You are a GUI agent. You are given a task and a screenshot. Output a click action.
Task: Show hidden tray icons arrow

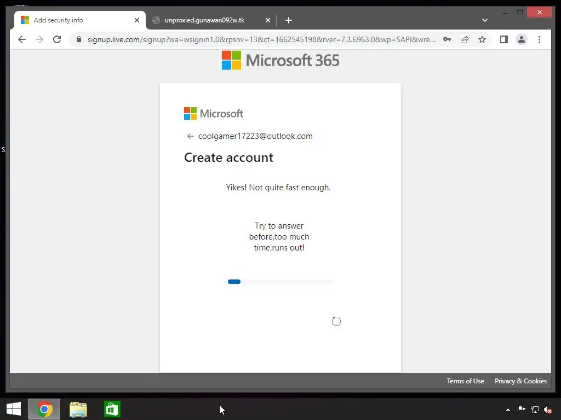[508, 410]
